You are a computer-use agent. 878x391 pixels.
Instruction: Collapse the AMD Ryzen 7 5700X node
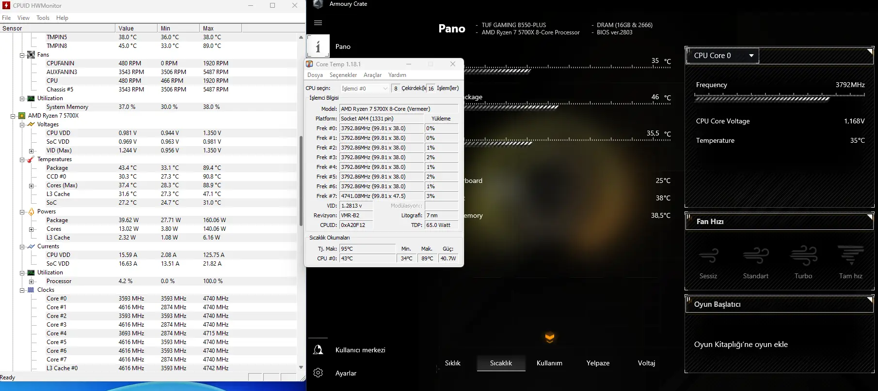pyautogui.click(x=13, y=116)
